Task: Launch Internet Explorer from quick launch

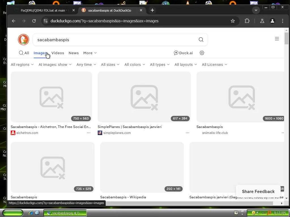Action: 31,213
